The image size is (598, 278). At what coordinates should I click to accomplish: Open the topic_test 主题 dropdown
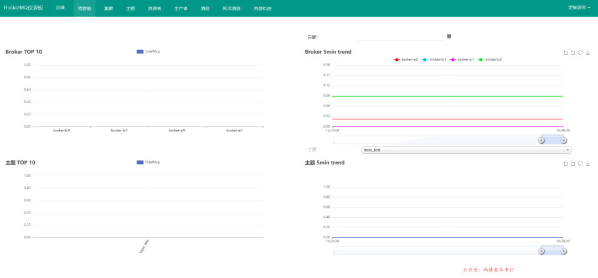click(x=466, y=150)
